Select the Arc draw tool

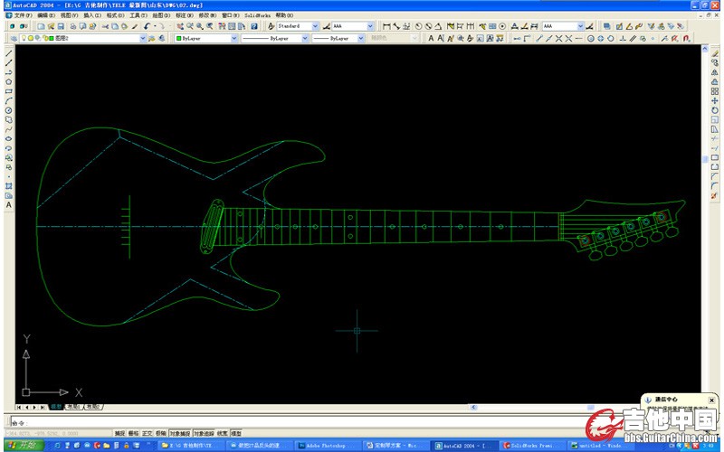(x=9, y=100)
